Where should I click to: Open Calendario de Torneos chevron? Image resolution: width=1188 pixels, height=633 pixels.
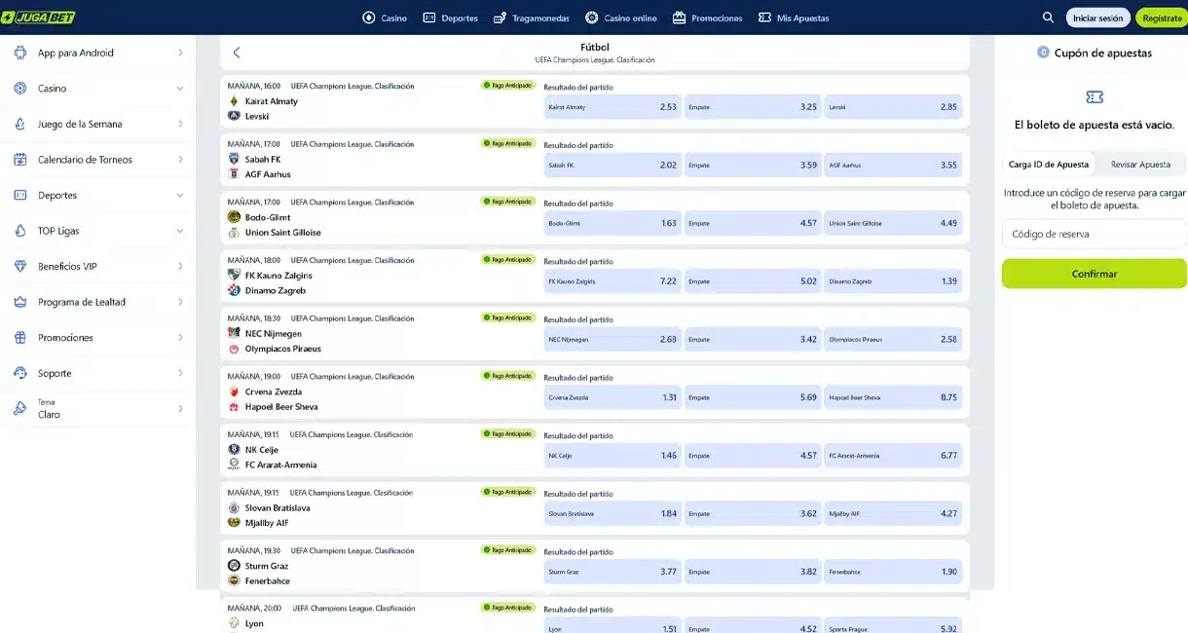point(180,160)
